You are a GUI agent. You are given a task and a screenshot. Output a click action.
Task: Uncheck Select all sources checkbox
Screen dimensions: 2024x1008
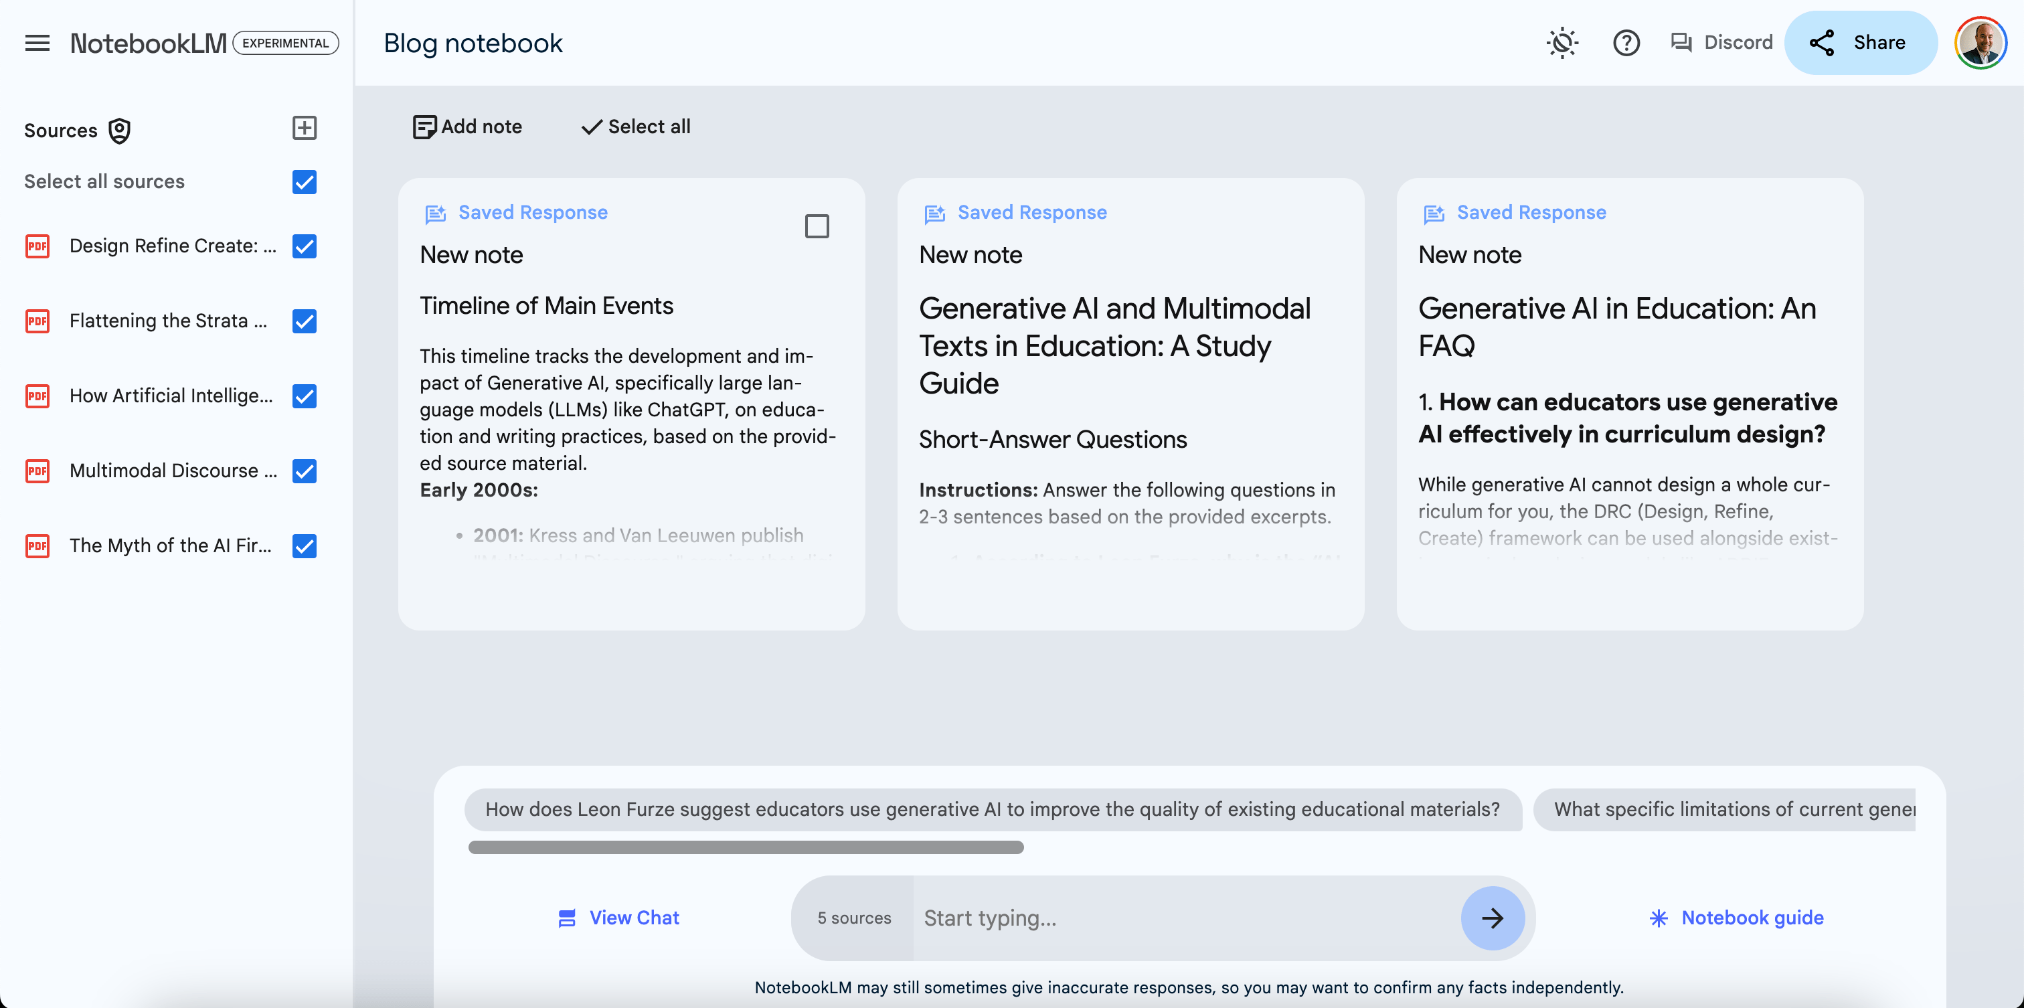[x=304, y=182]
